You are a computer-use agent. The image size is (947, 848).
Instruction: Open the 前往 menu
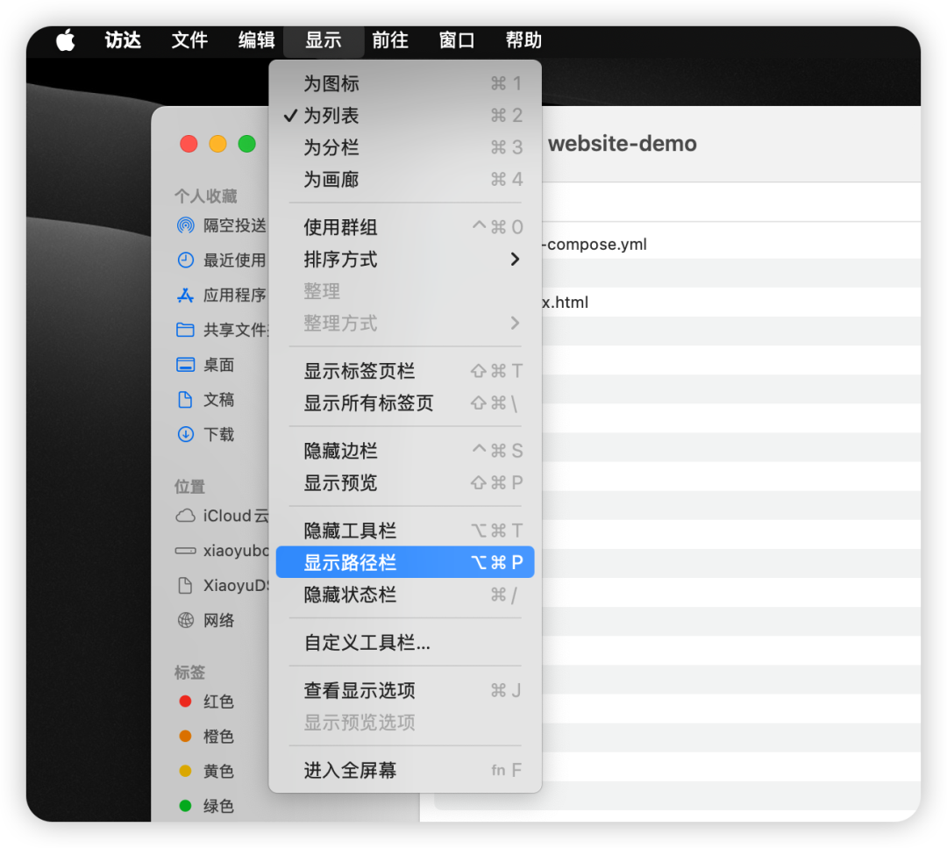coord(389,40)
